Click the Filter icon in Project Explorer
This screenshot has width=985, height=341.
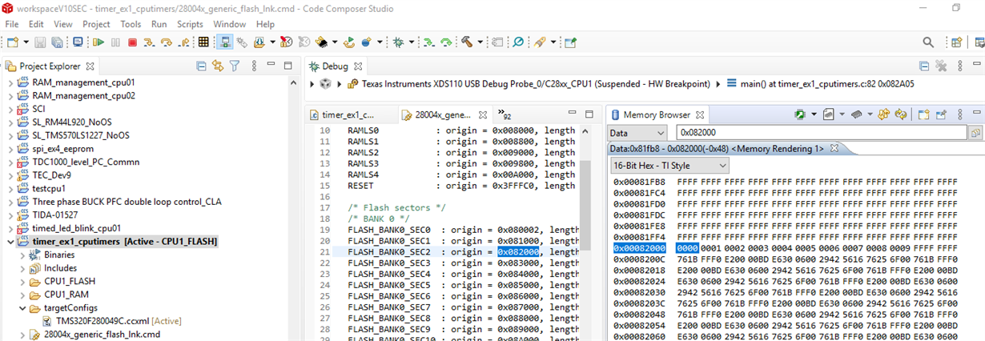235,66
